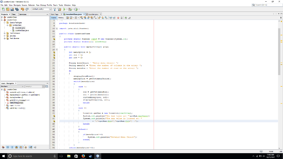
Task: Click the New Project icon
Action: (7, 9)
